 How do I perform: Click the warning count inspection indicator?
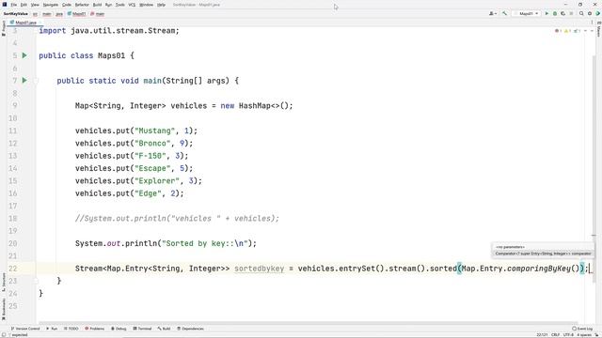pos(567,31)
